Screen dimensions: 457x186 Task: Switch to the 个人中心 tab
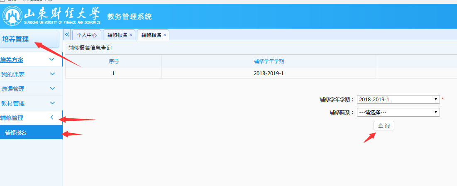86,35
